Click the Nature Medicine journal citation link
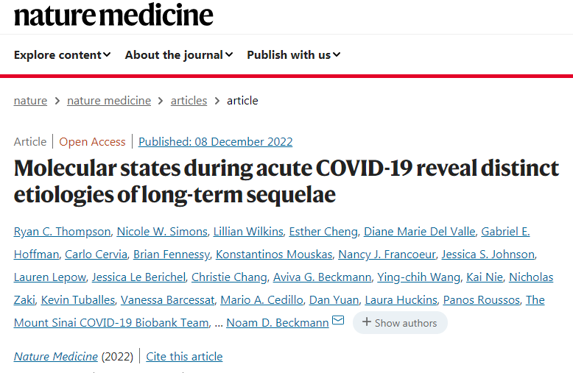573x373 pixels. (x=56, y=357)
